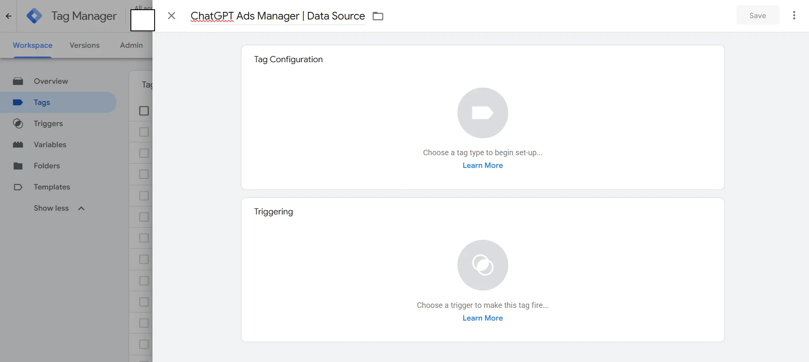Click the folder icon next to tag name
Image resolution: width=809 pixels, height=362 pixels.
tap(378, 16)
